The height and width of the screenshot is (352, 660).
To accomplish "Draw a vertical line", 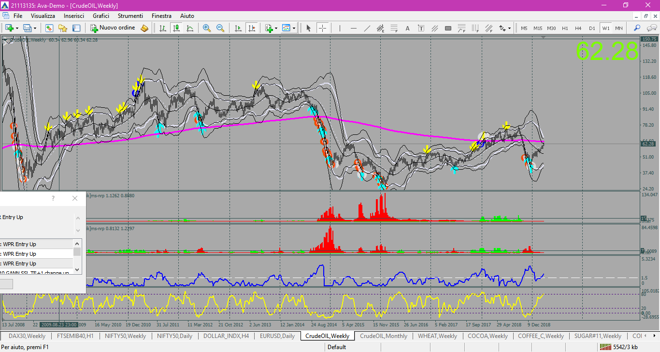I will coord(340,28).
